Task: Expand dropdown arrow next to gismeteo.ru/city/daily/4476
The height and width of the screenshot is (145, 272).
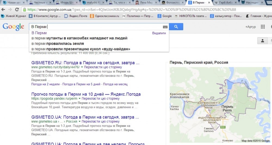Action: pyautogui.click(x=82, y=67)
